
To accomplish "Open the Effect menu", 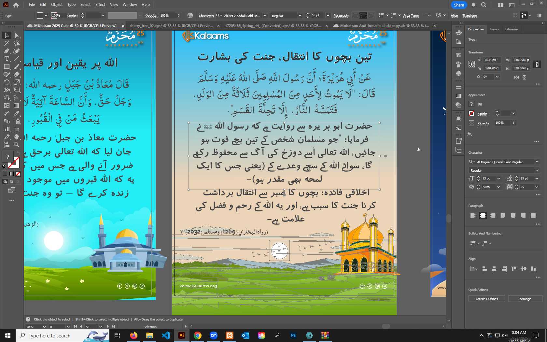I will tap(100, 5).
